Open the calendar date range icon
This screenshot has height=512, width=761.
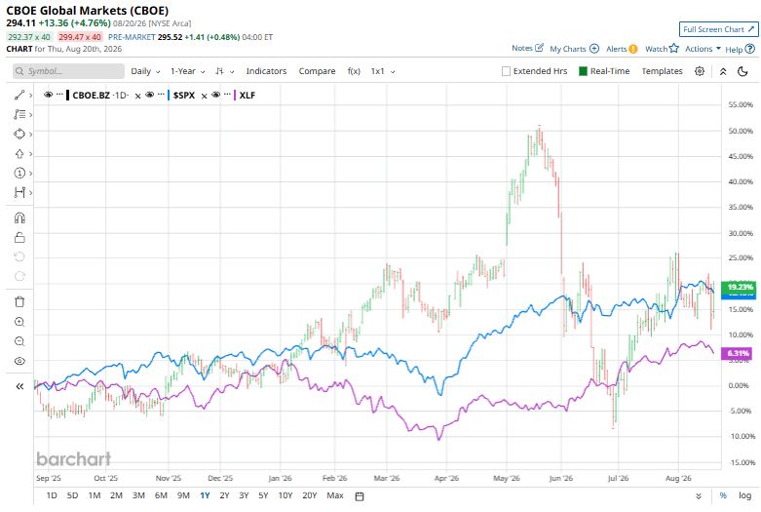tap(360, 496)
